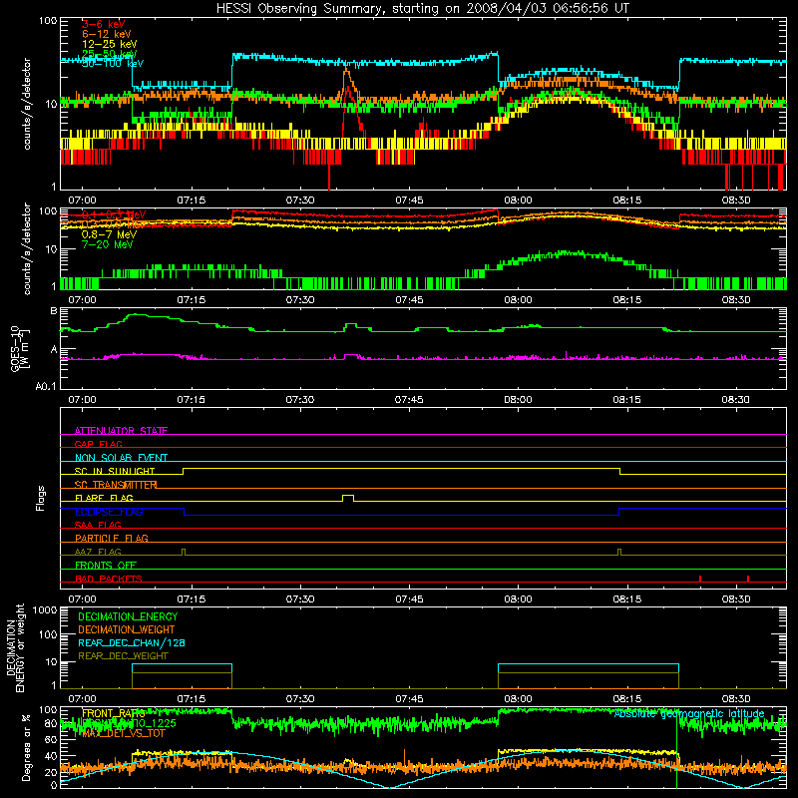Click the 08:15 time label under the GOES panel
Image resolution: width=798 pixels, height=798 pixels.
click(626, 400)
